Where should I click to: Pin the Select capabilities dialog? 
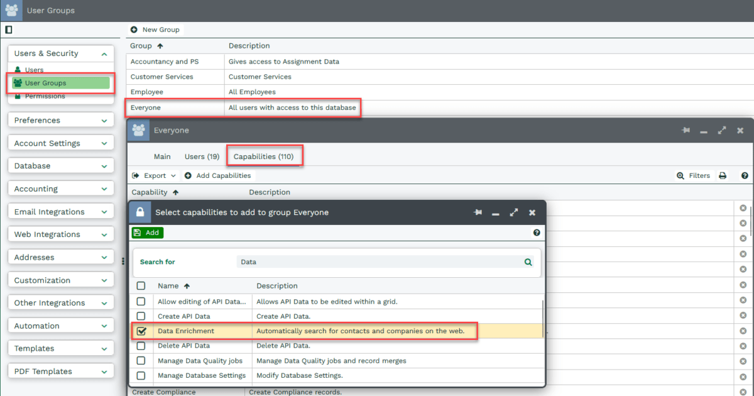click(478, 212)
